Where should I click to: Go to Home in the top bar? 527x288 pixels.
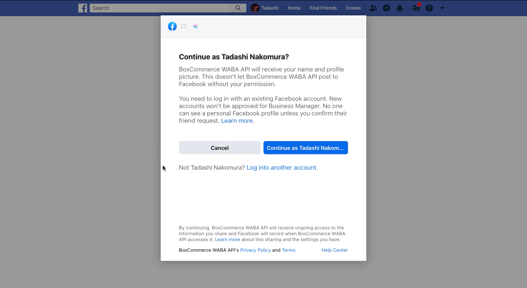coord(294,8)
